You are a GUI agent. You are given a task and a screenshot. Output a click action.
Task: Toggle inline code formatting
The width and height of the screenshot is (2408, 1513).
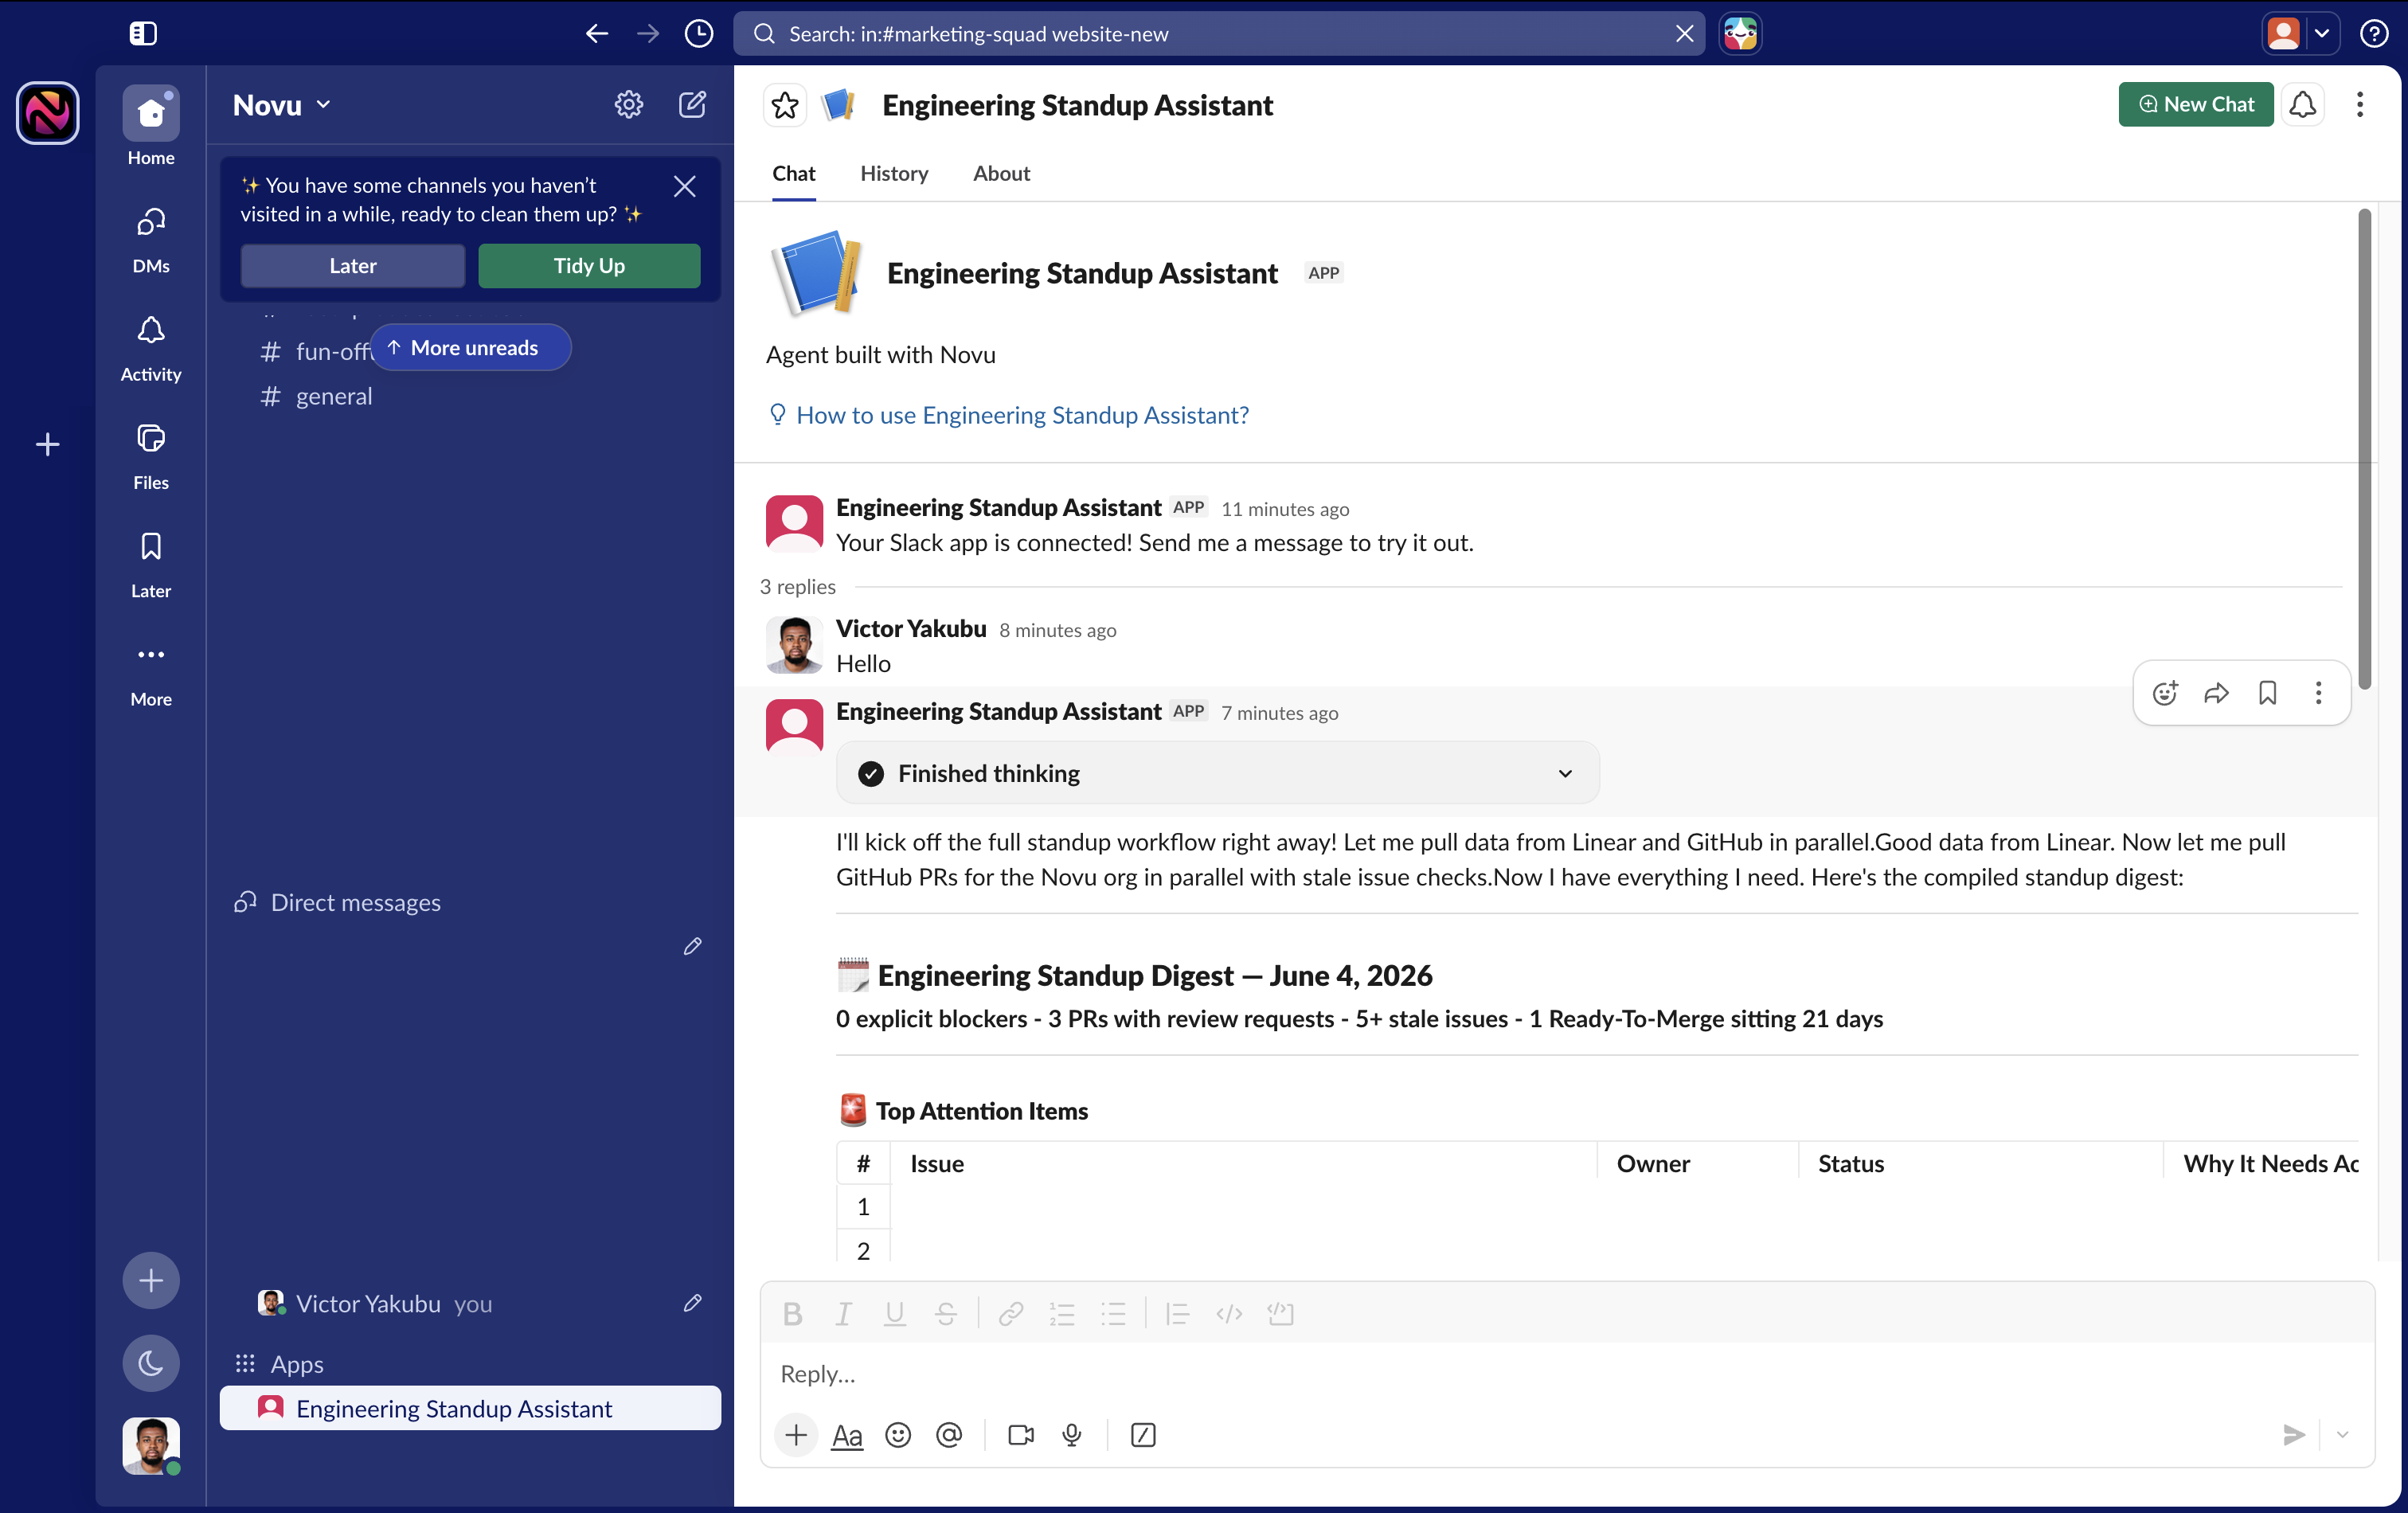point(1229,1314)
